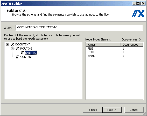
Task: Select the DOCUMENT tree item
Action: [23, 44]
